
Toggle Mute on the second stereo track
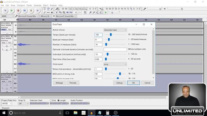pyautogui.click(x=4, y=43)
